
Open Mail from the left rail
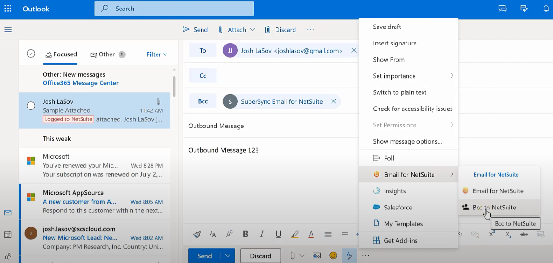tap(8, 213)
